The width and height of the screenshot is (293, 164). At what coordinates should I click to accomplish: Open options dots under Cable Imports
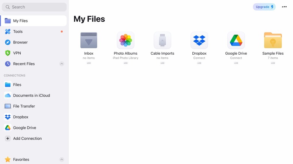click(162, 63)
